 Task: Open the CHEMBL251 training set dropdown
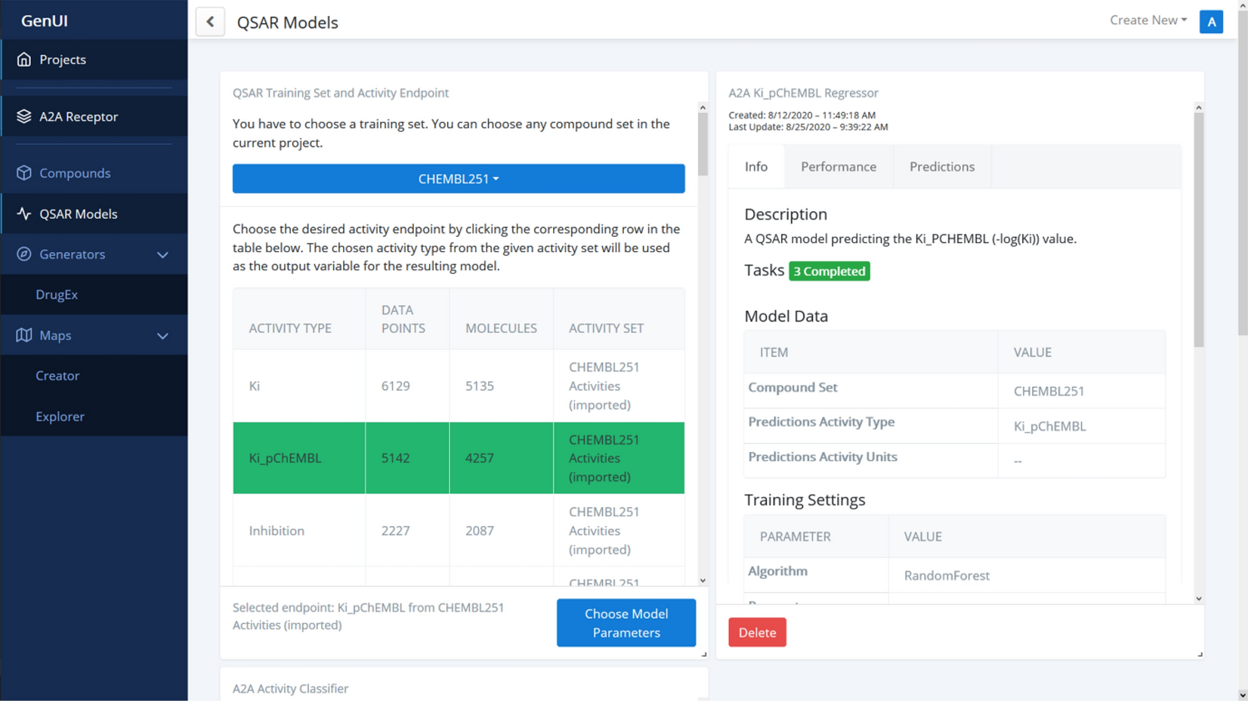[459, 179]
